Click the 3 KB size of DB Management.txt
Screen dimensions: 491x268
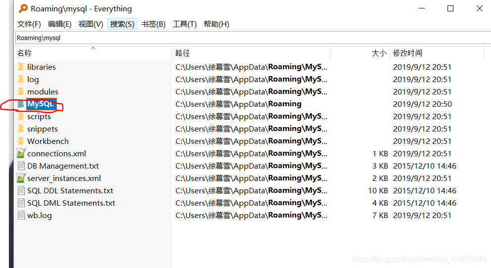(380, 166)
